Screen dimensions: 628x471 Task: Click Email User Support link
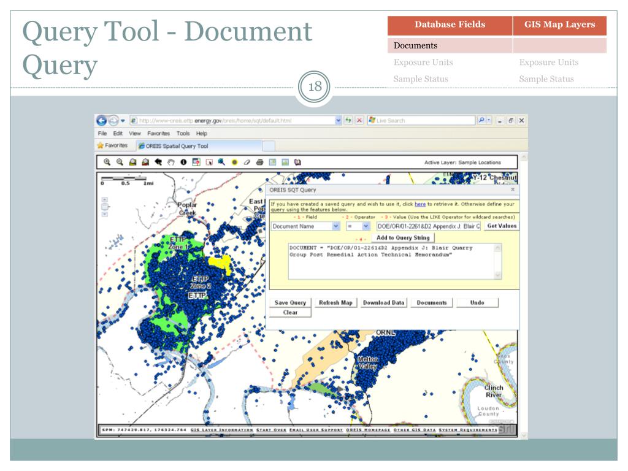[x=316, y=430]
